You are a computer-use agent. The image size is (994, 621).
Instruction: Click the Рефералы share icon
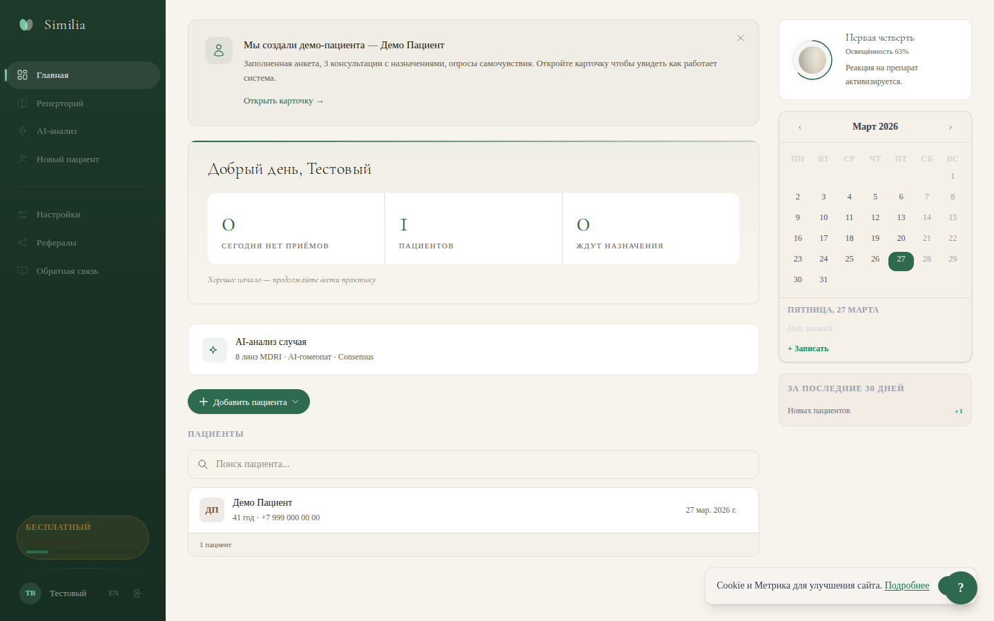(23, 243)
